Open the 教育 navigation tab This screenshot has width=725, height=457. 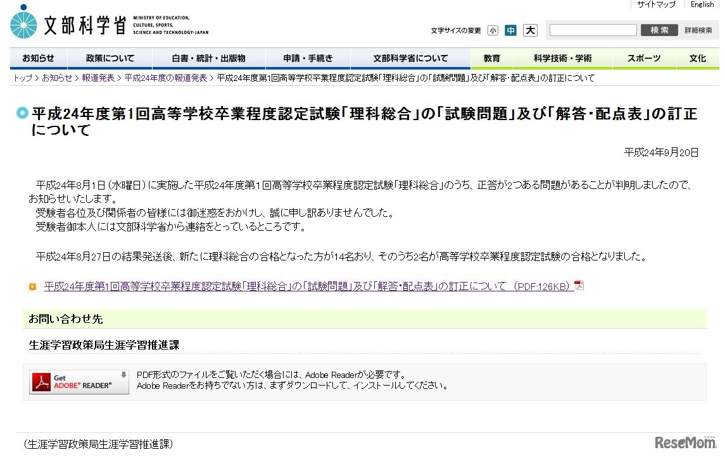tap(491, 58)
